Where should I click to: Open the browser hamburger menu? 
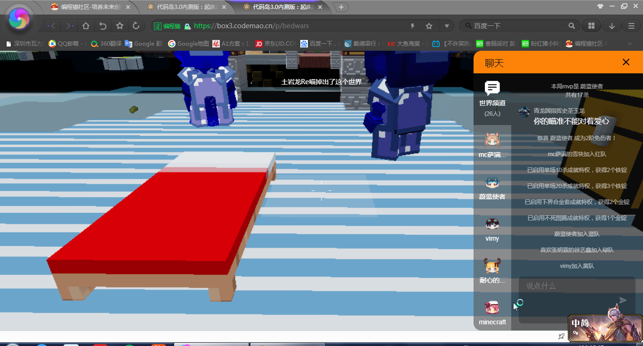(x=632, y=26)
